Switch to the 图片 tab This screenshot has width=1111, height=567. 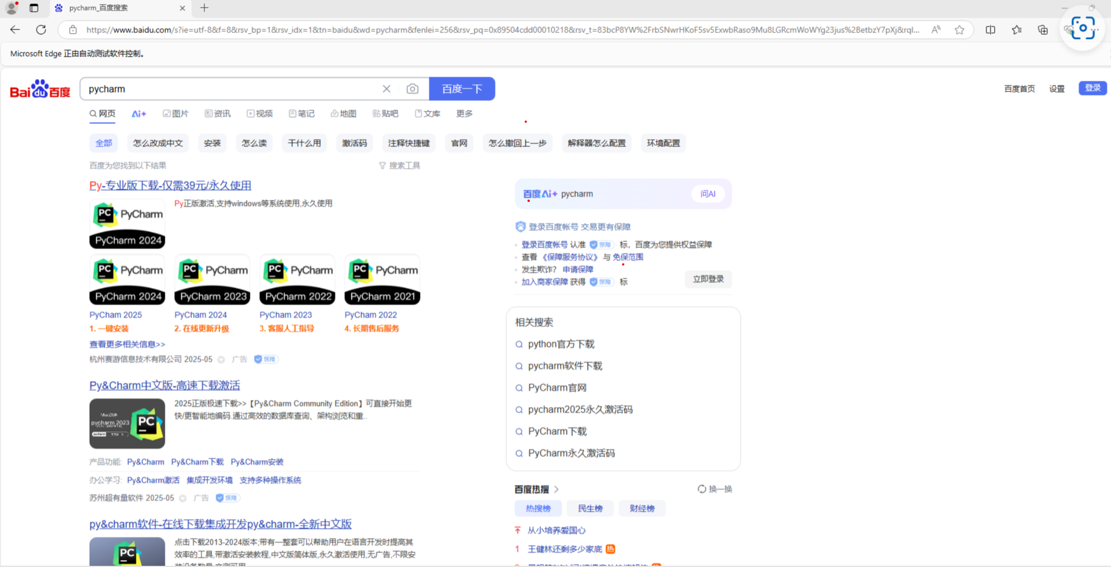(x=175, y=113)
